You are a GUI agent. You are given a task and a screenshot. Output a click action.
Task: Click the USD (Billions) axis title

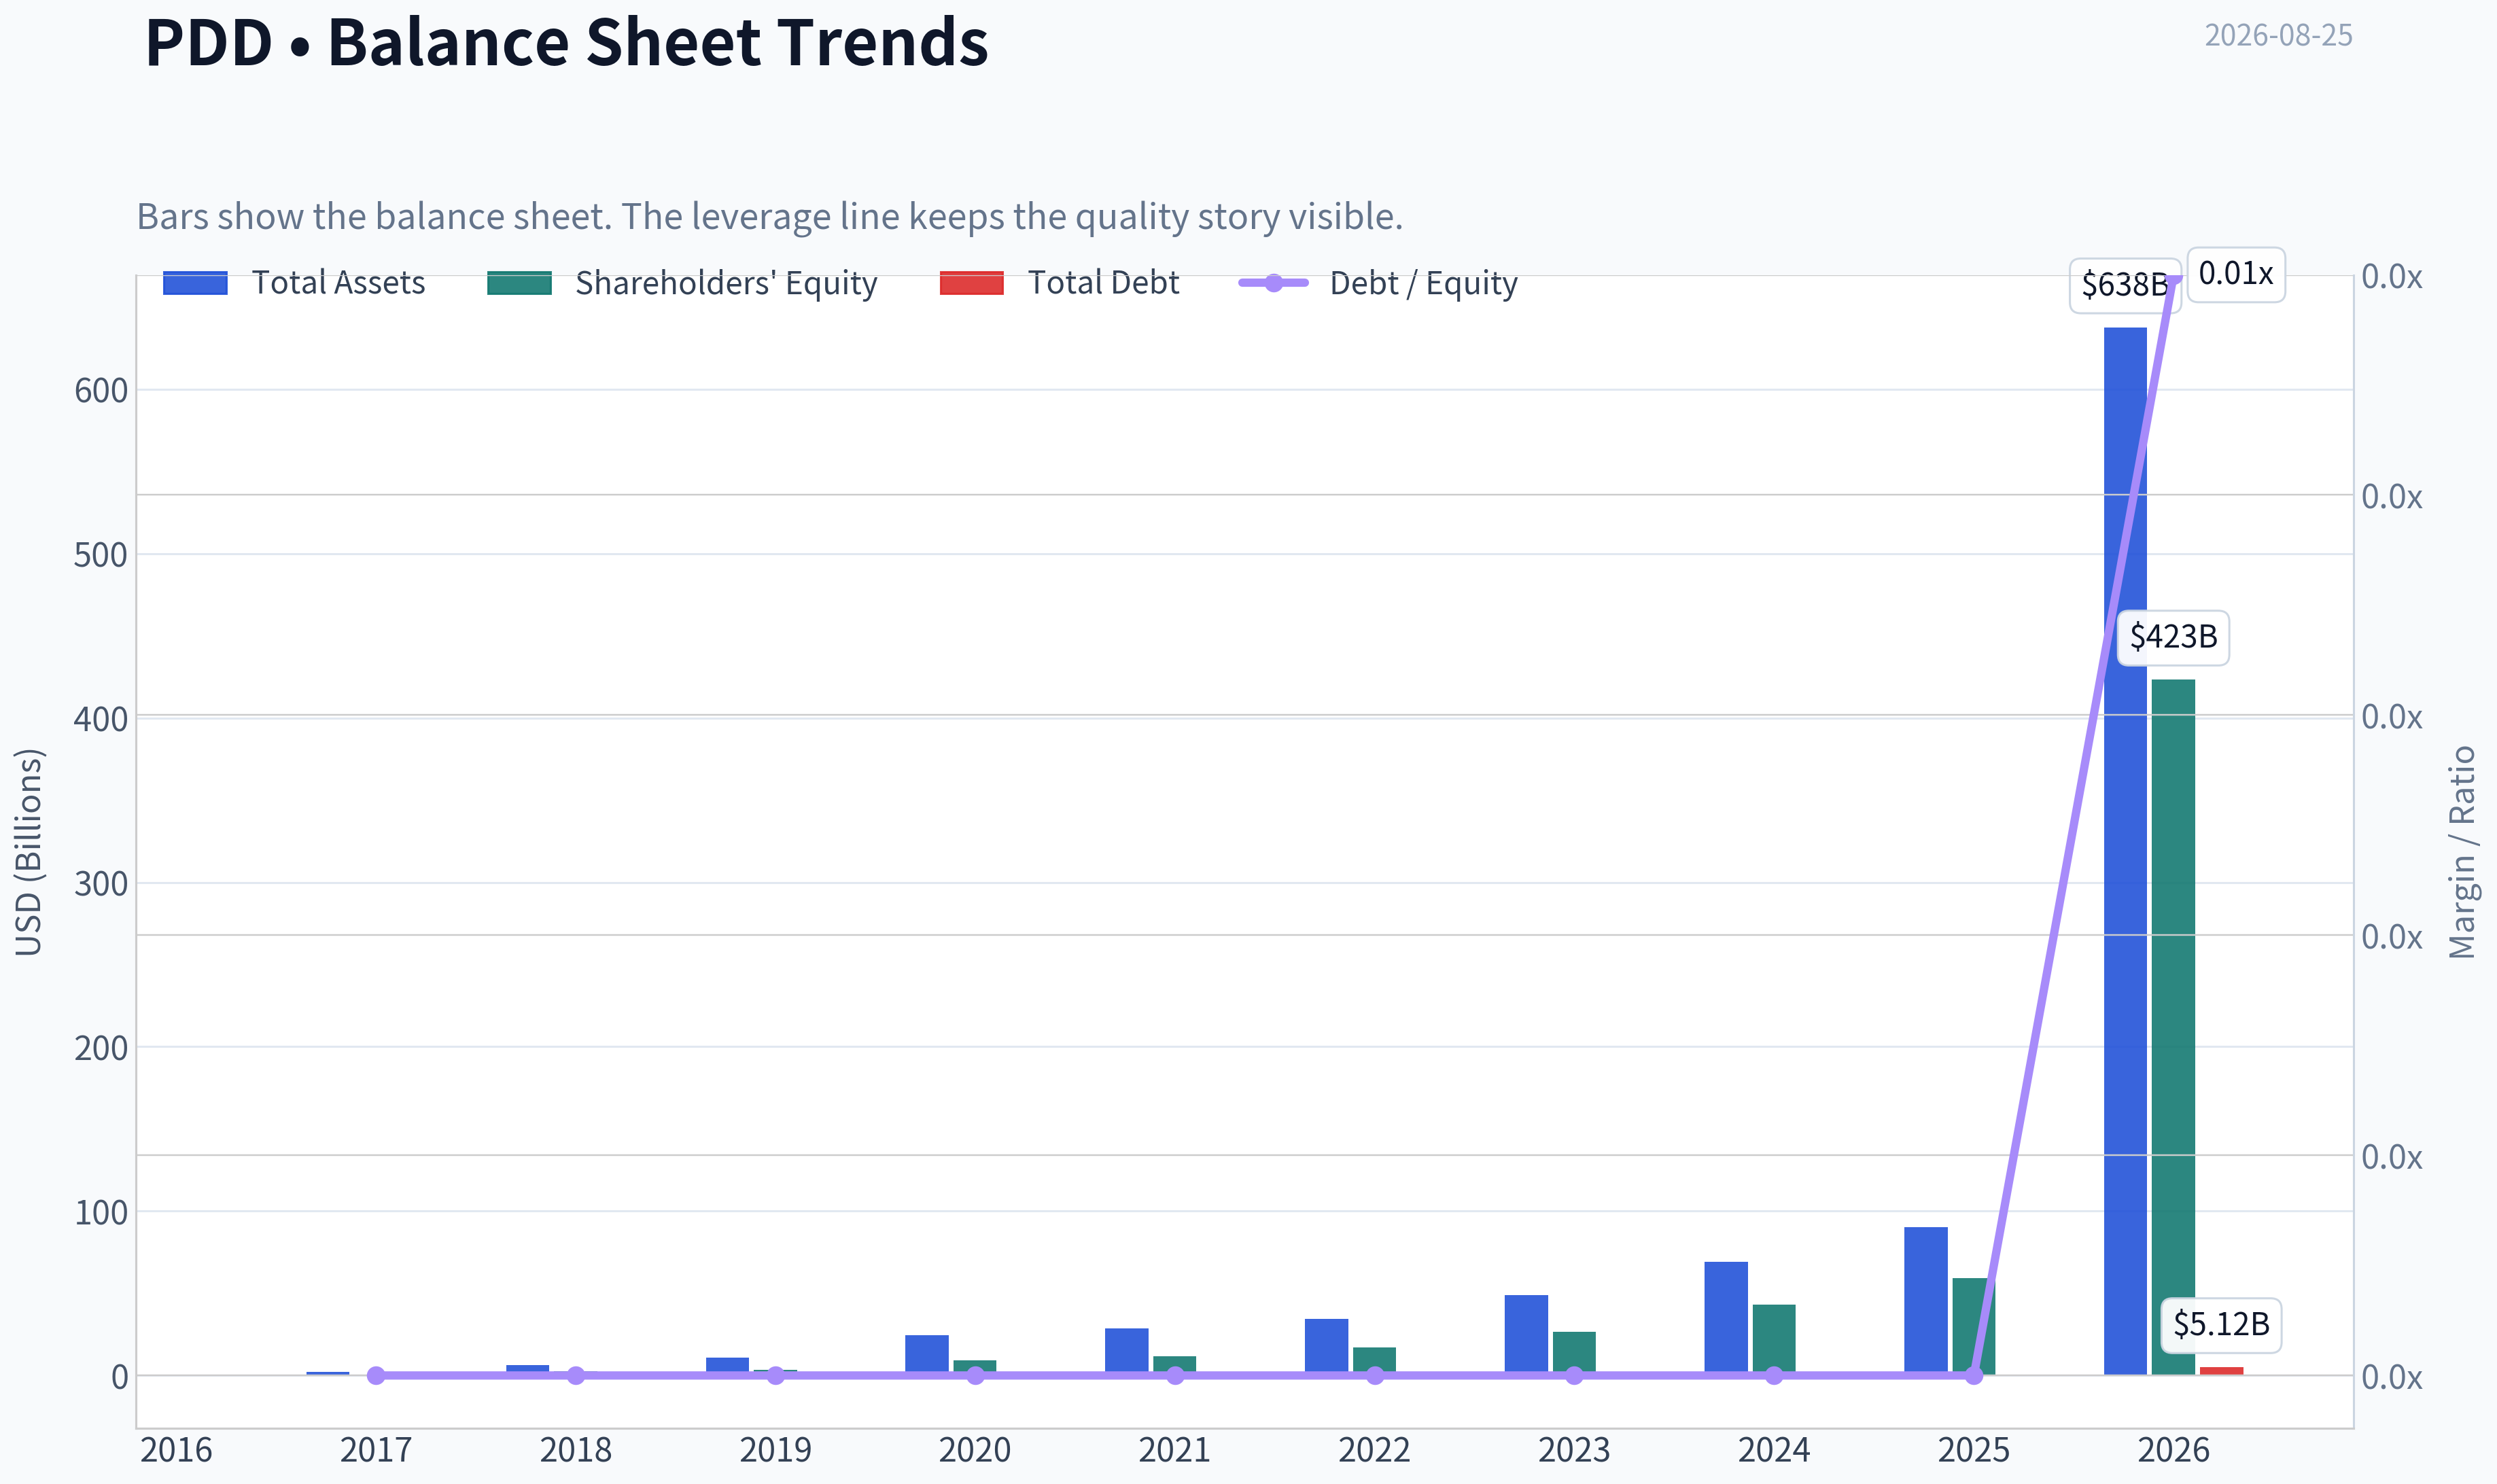point(28,852)
